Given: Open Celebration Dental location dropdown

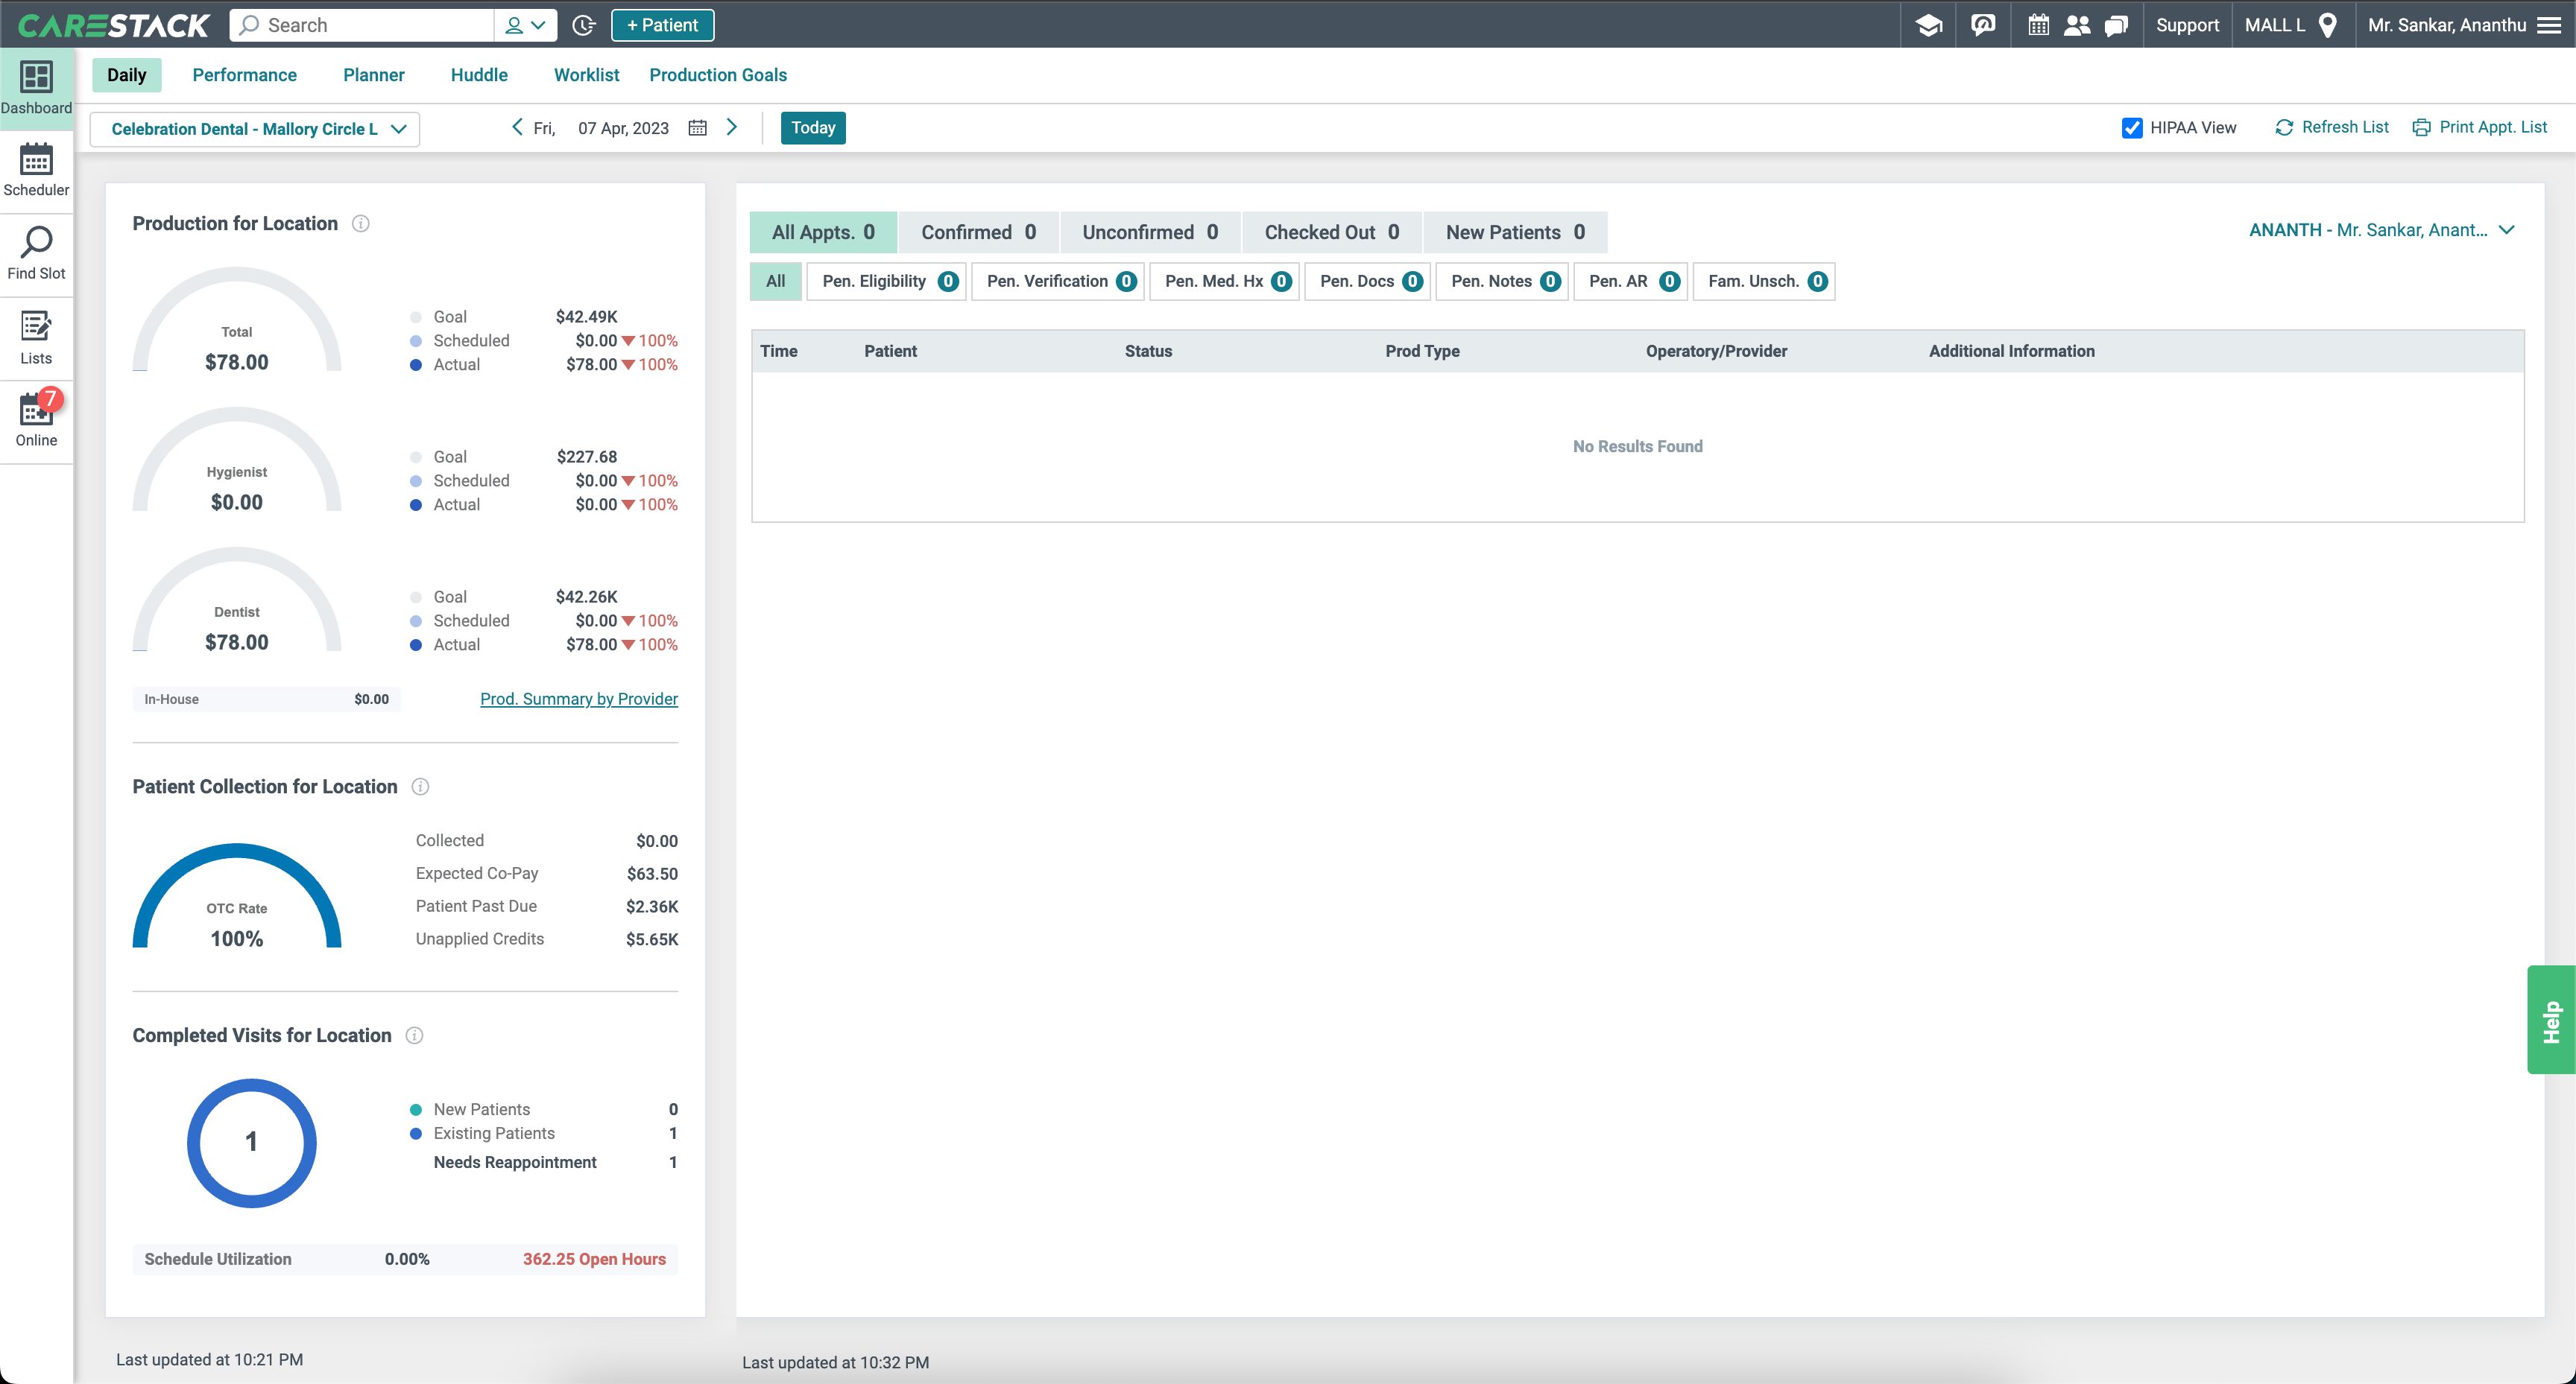Looking at the screenshot, I should click(x=255, y=129).
